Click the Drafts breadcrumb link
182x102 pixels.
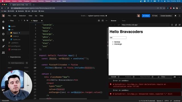click(x=83, y=16)
